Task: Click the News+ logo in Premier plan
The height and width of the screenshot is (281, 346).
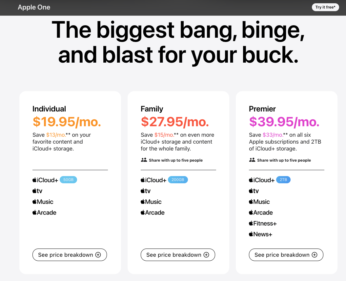Action: 260,234
